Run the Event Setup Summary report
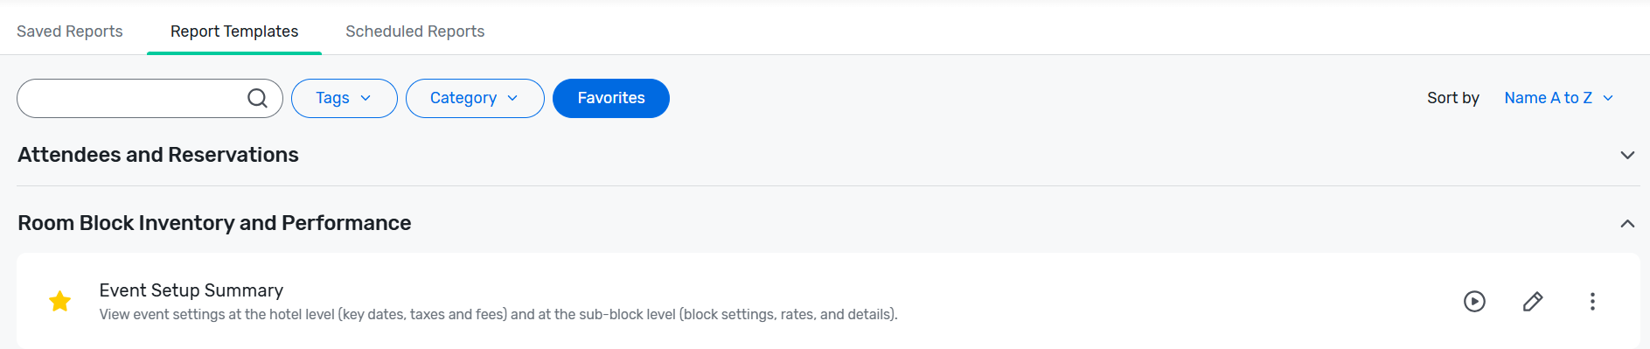The height and width of the screenshot is (349, 1650). point(1474,302)
